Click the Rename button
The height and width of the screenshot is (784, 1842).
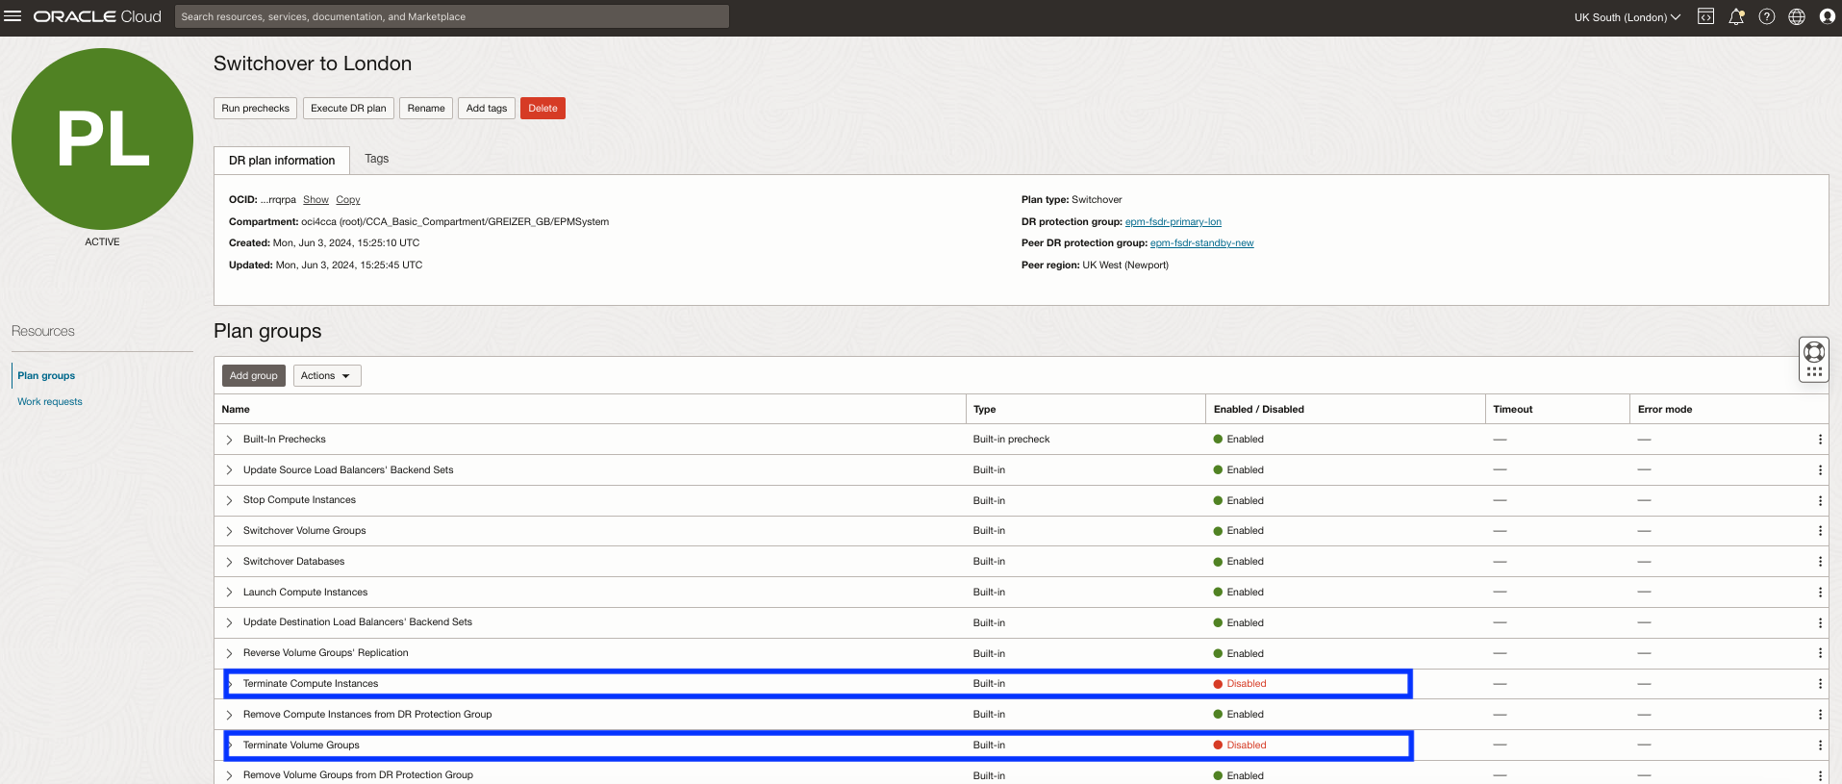[426, 108]
